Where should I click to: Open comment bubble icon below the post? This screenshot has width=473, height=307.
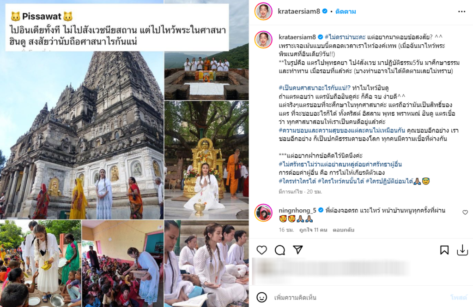point(280,250)
